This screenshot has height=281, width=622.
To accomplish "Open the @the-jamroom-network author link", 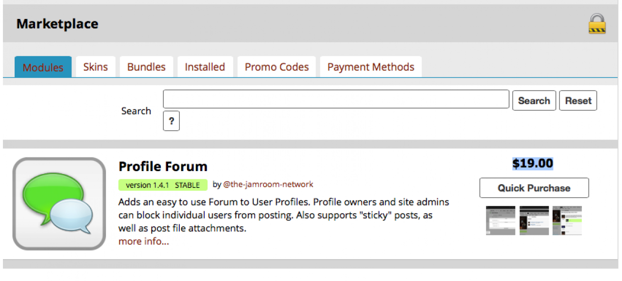I will point(268,185).
